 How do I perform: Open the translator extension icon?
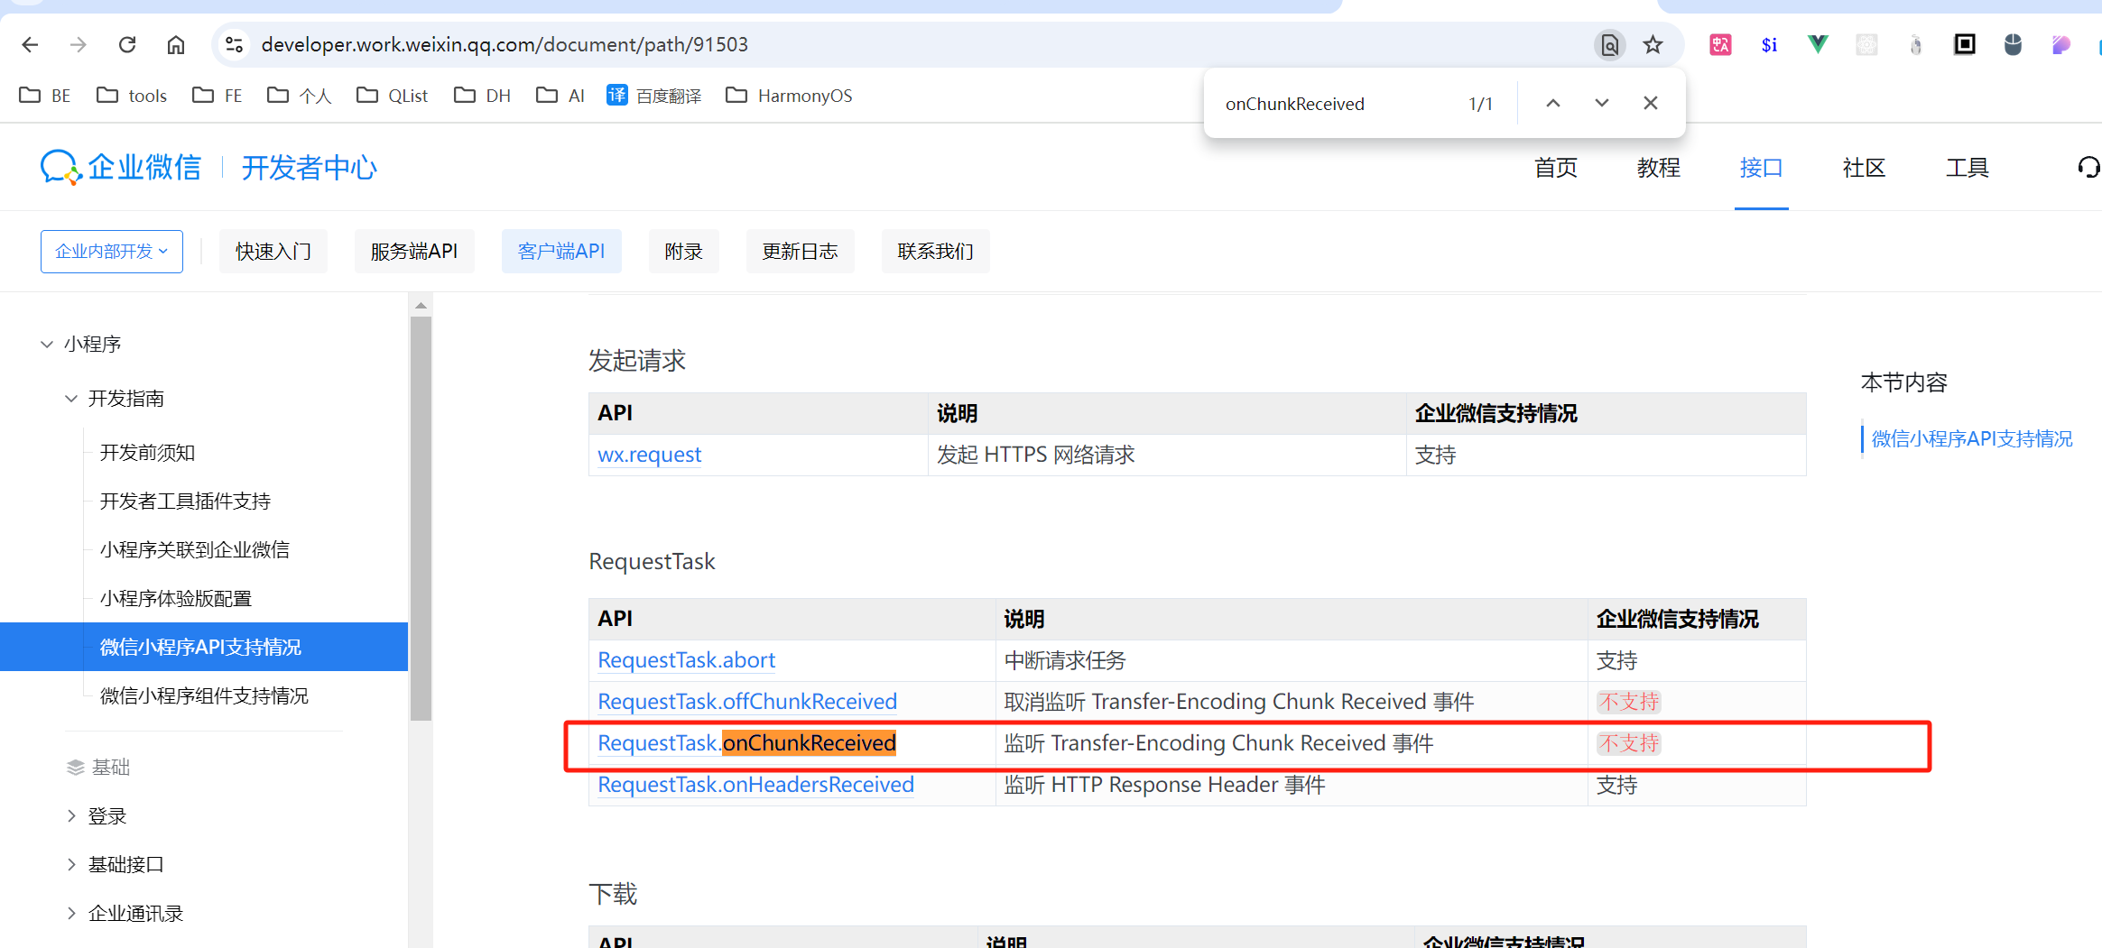click(x=1719, y=44)
